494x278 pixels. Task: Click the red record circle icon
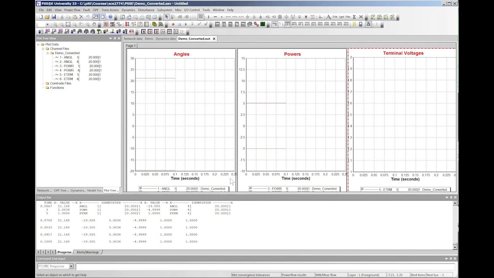[173, 24]
